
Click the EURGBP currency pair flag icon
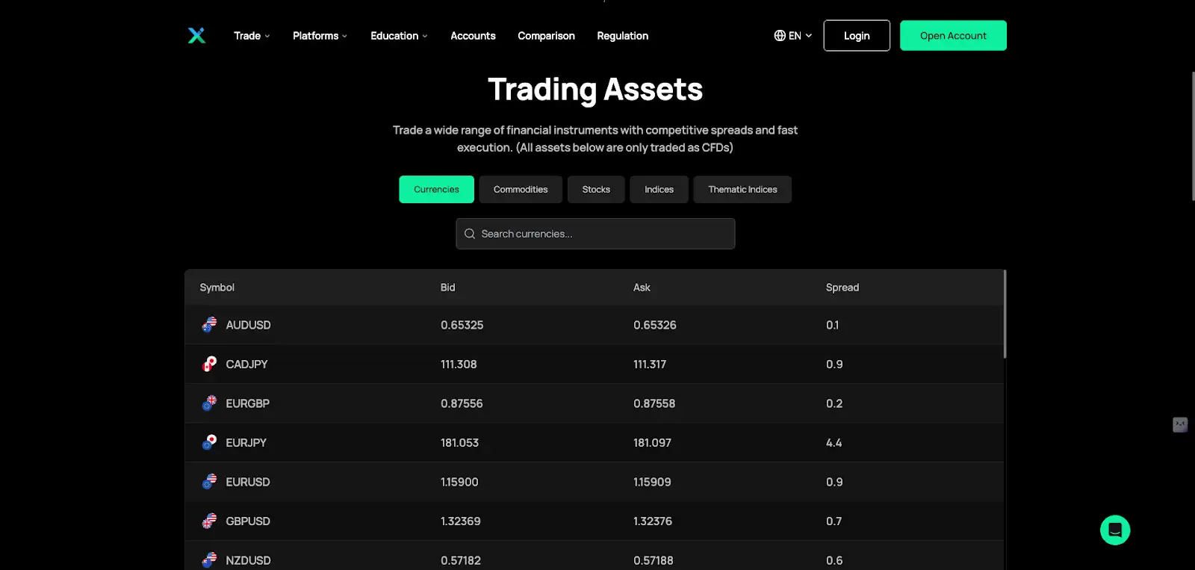pos(209,403)
